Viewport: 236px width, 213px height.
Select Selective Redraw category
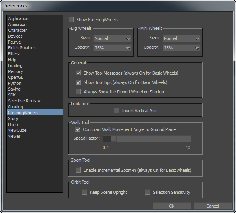click(x=35, y=101)
